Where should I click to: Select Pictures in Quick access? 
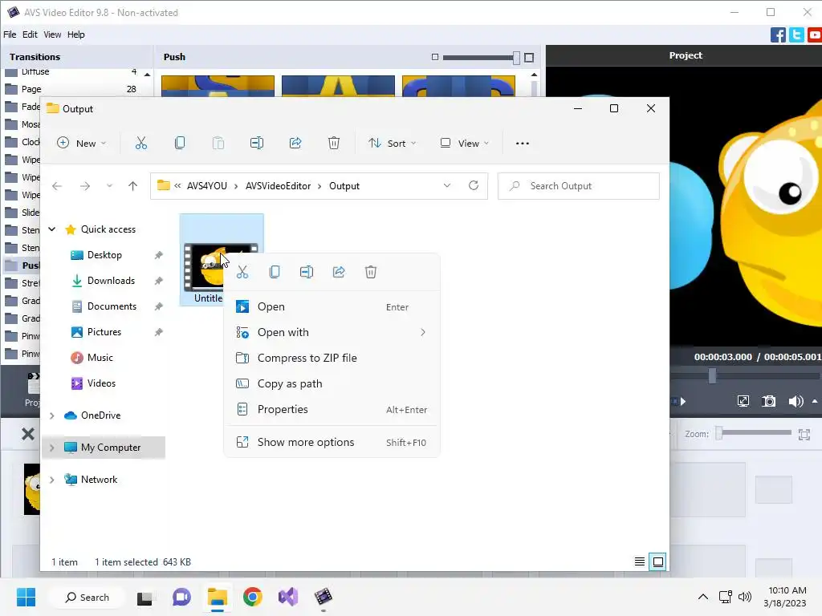tap(104, 332)
